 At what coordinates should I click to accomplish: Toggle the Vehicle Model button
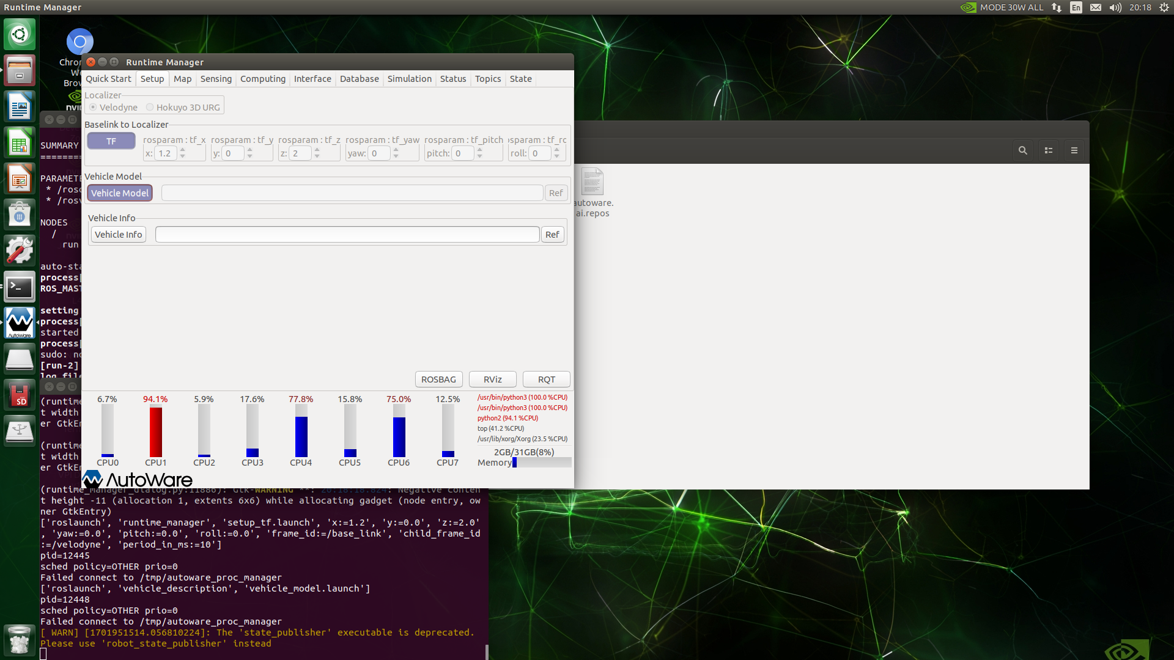[120, 193]
